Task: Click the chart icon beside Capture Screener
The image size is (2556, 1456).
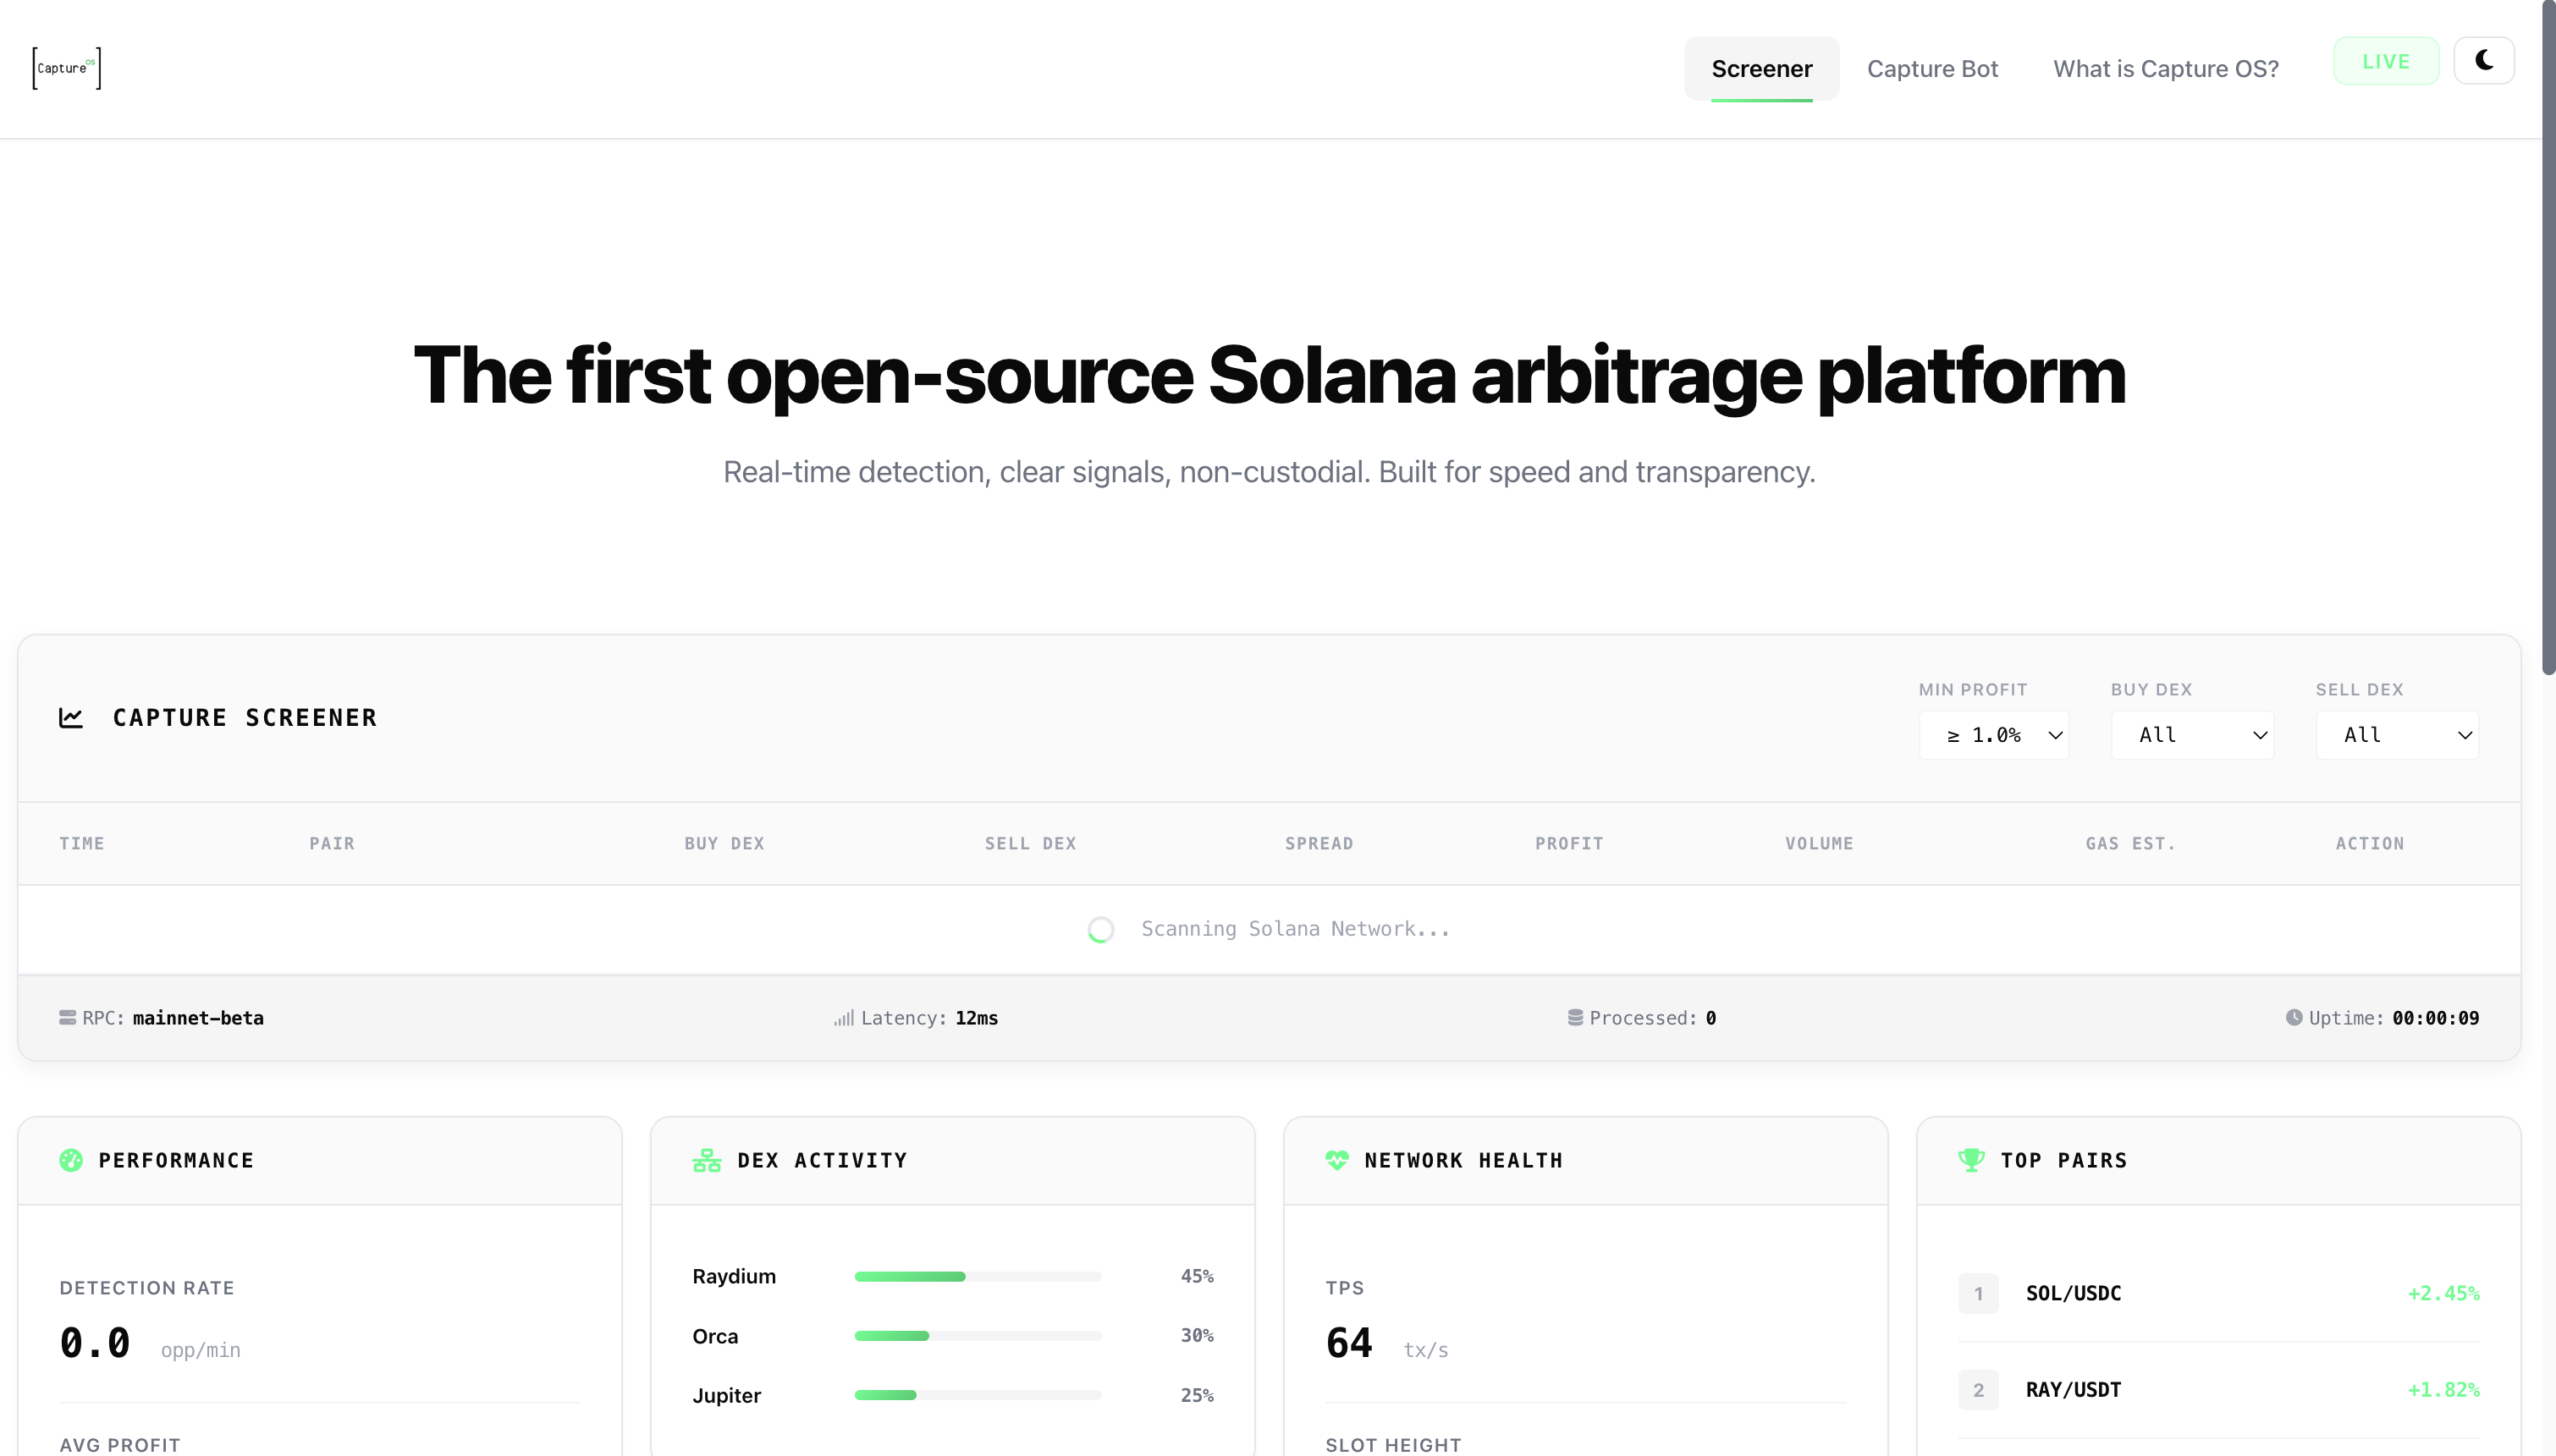Action: (x=71, y=718)
